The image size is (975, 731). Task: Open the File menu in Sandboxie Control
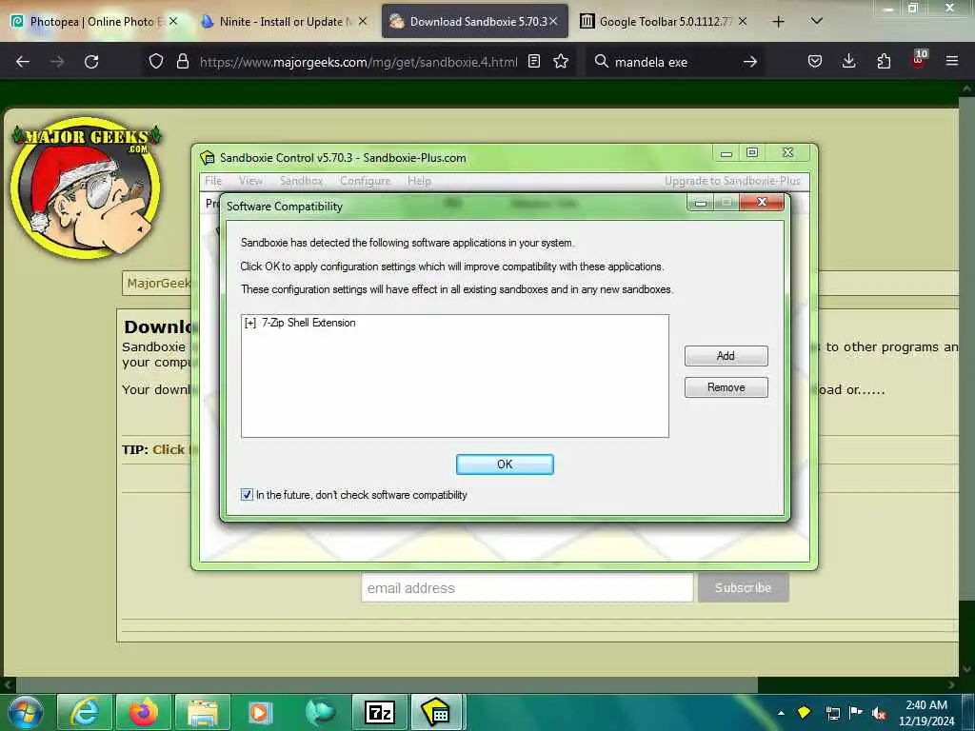[x=213, y=181]
